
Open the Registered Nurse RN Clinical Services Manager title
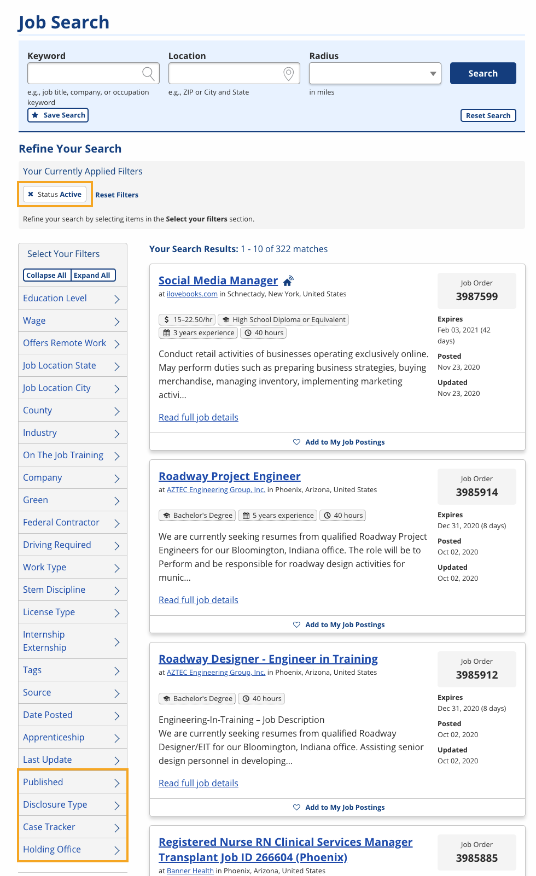pyautogui.click(x=286, y=850)
